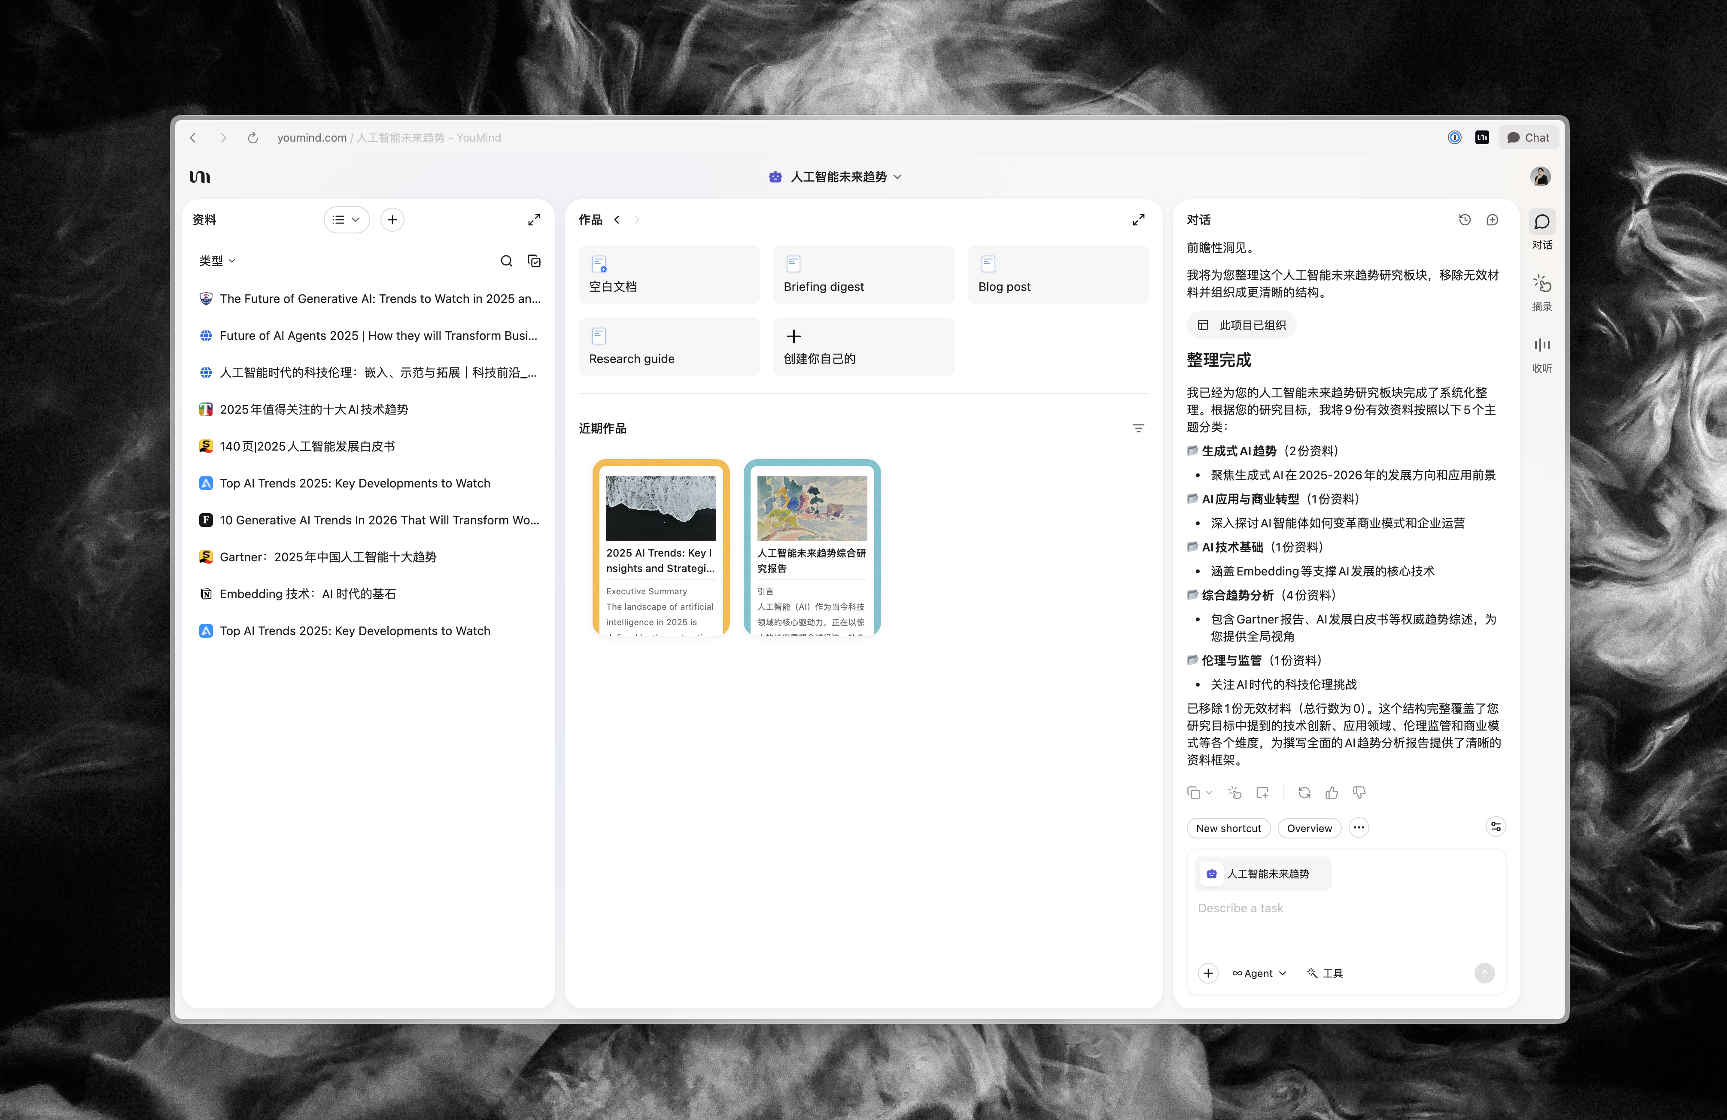Click the New shortcut button
The height and width of the screenshot is (1120, 1727).
pyautogui.click(x=1228, y=828)
